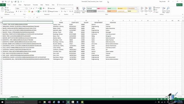Open the Merge & Center dropdown arrow
This screenshot has width=184, height=104.
[x=59, y=12]
